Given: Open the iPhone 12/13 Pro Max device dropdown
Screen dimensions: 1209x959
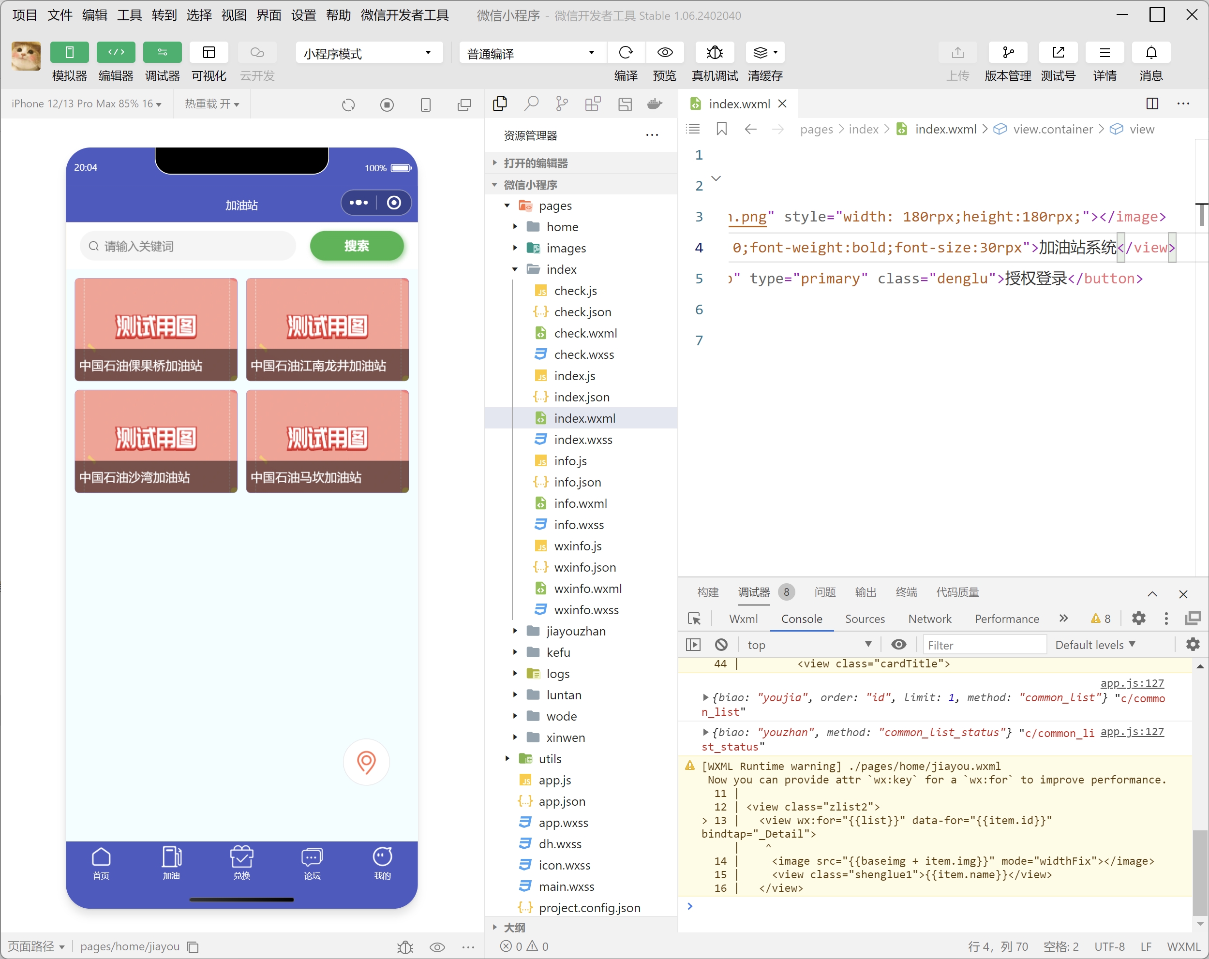Looking at the screenshot, I should point(86,103).
